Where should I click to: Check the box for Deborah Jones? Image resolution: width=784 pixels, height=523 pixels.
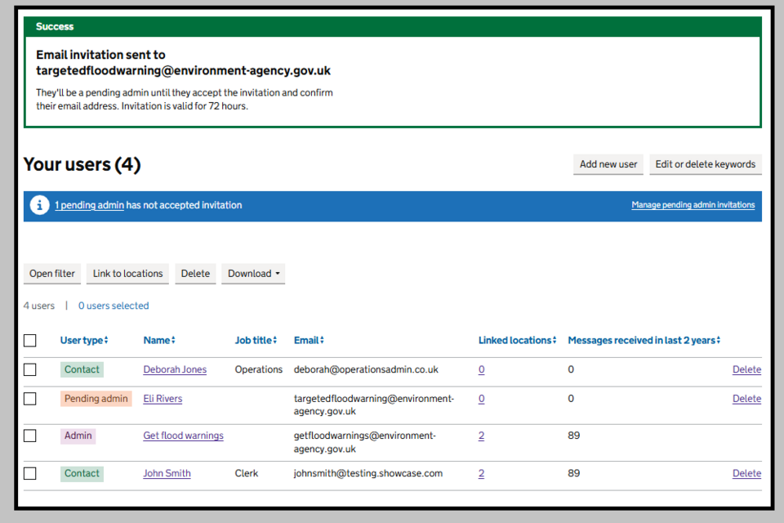tap(30, 369)
